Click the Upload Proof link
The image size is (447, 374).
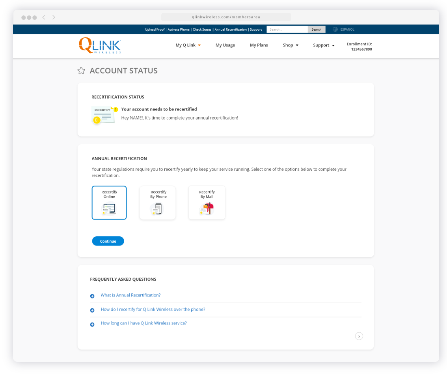click(x=155, y=29)
